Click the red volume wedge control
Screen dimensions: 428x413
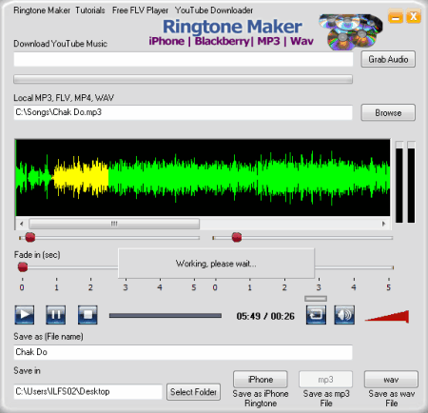tap(387, 317)
